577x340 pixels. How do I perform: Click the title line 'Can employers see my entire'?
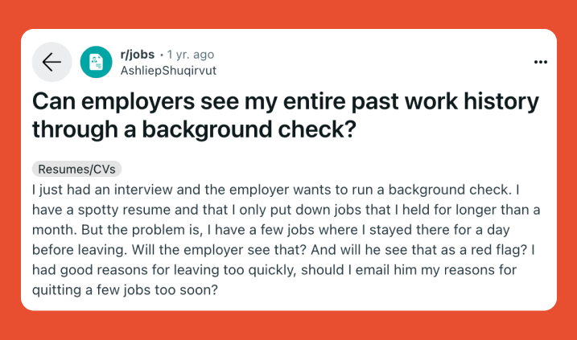pyautogui.click(x=189, y=101)
